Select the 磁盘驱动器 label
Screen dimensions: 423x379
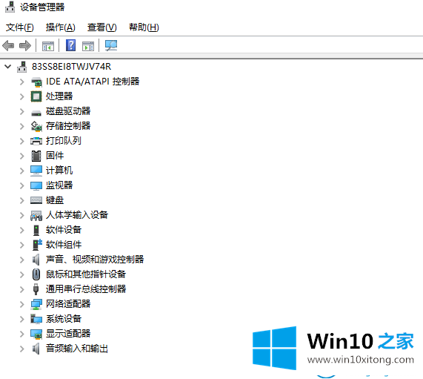(68, 111)
